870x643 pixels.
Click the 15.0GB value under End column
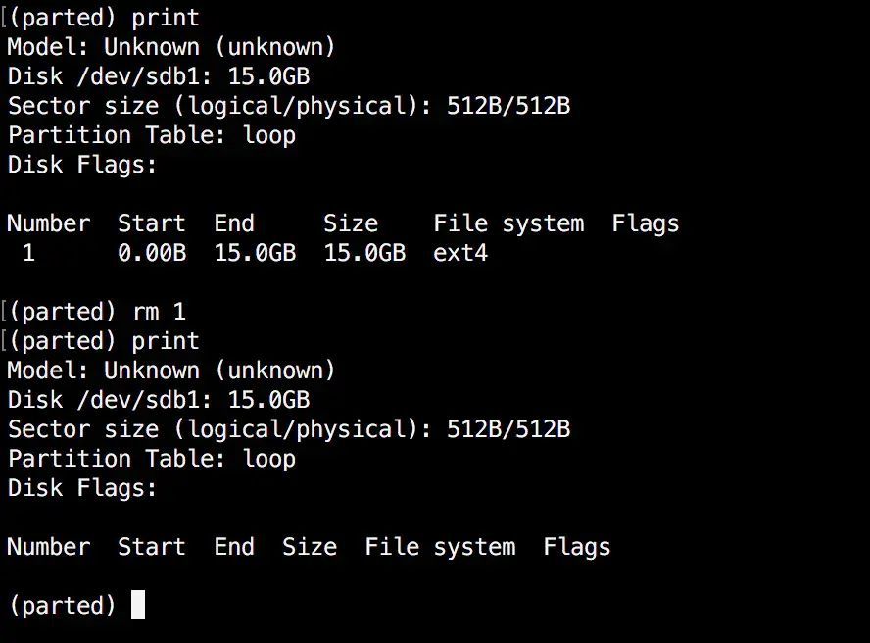(255, 253)
